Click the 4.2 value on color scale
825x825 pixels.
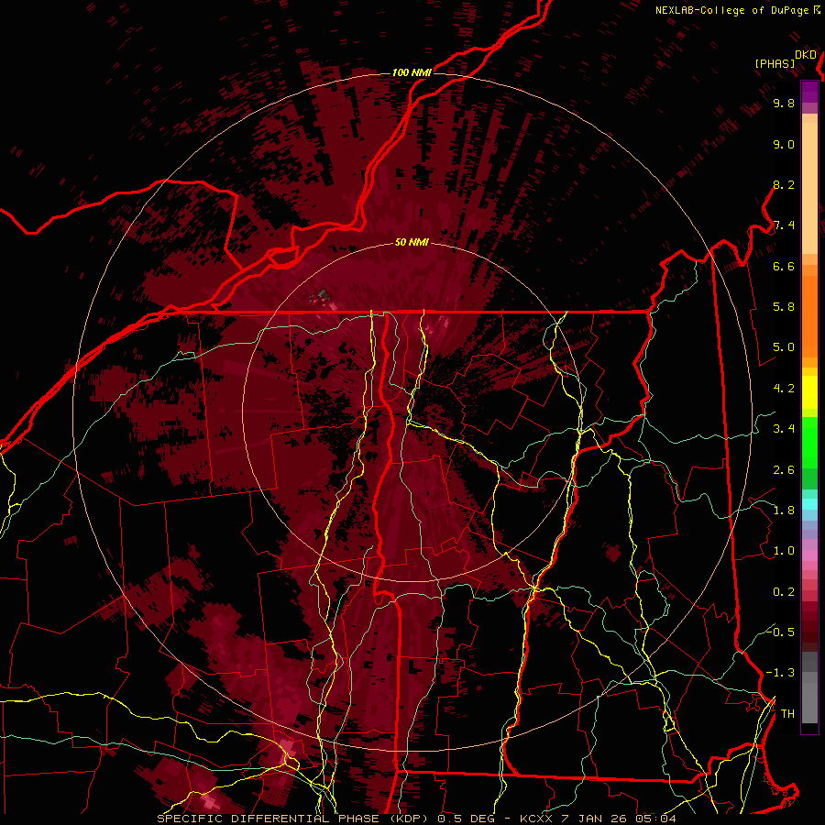point(784,389)
